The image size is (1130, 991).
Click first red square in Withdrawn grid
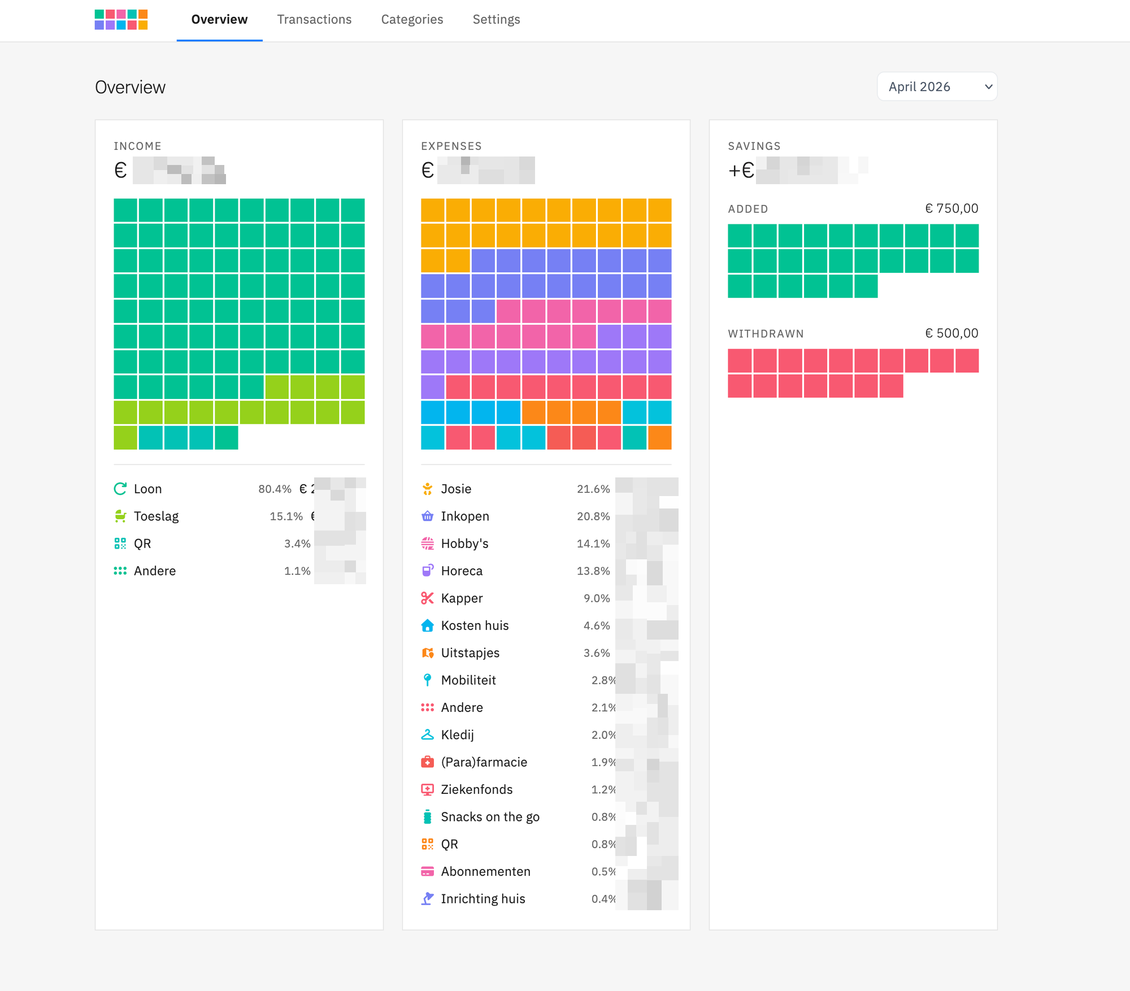[x=740, y=360]
